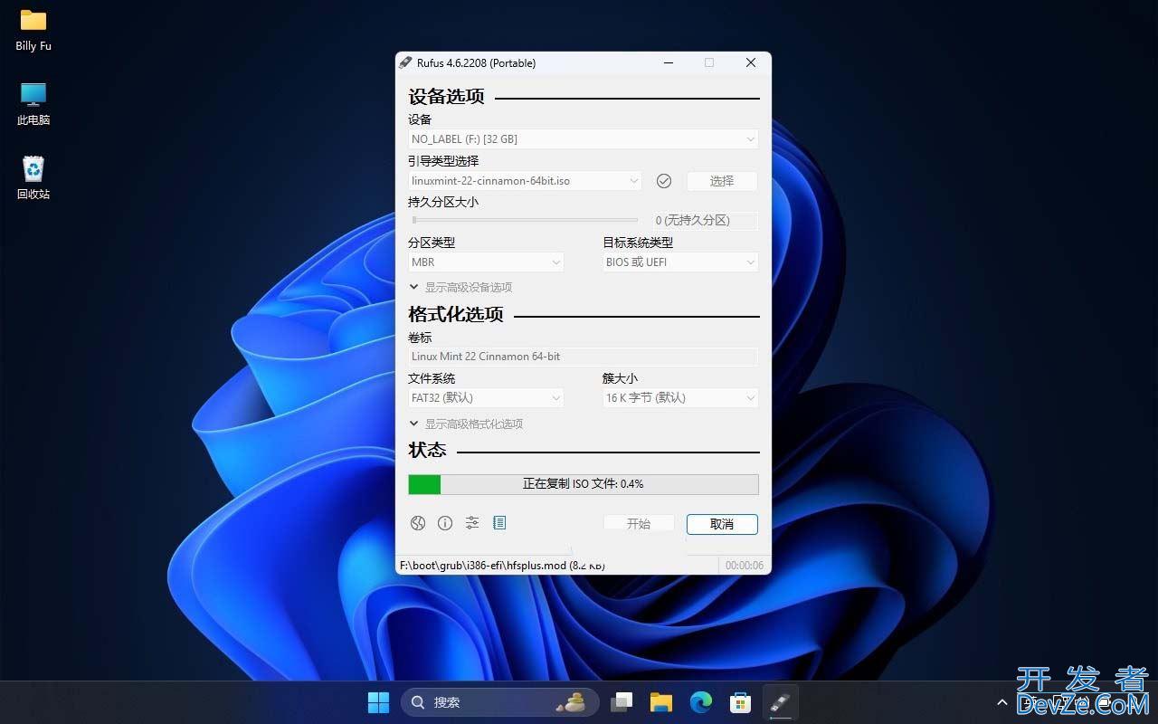Screen dimensions: 1158x724
Task: Click the ISO copy progress bar
Action: click(584, 484)
